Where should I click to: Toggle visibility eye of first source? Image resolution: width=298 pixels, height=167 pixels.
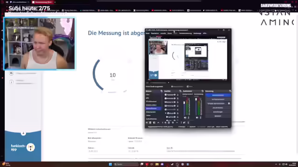(175, 95)
